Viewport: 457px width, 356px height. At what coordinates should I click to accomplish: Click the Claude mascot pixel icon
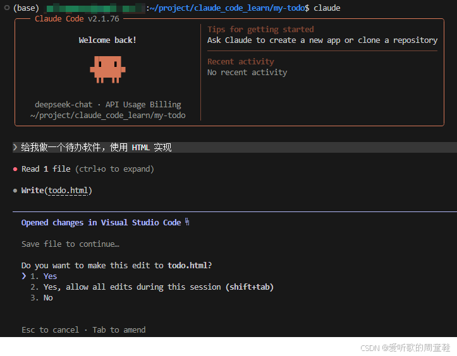point(107,69)
